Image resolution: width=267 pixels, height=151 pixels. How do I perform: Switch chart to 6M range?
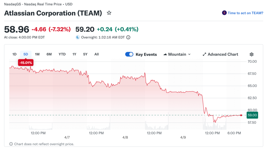click(x=49, y=54)
